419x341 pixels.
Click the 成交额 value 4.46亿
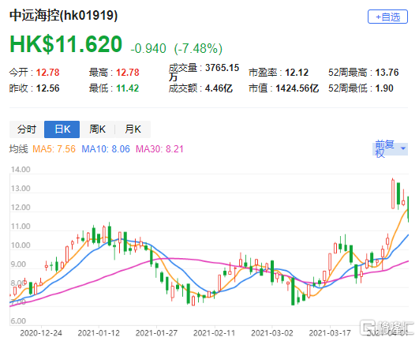coord(219,88)
